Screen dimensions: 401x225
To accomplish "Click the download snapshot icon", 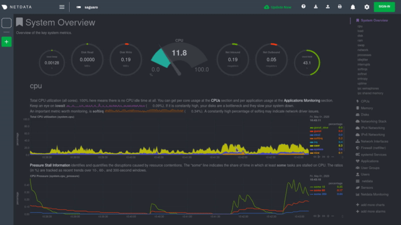I will 316,7.
